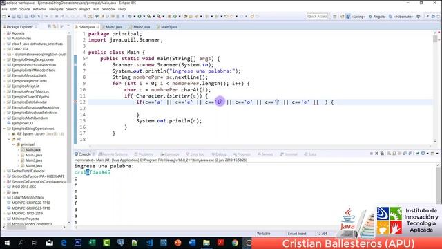
Task: Open Photoshop from the taskbar
Action: (78, 243)
